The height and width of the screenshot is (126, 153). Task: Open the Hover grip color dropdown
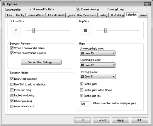point(98,76)
